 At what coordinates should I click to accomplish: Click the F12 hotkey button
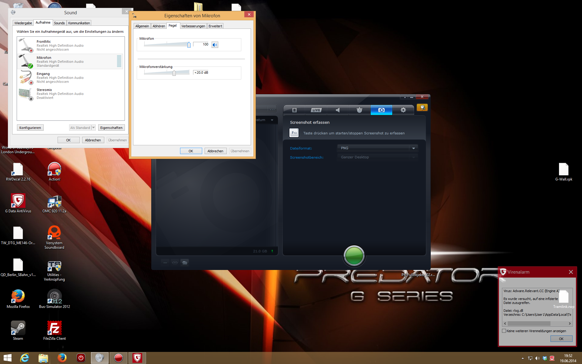294,133
